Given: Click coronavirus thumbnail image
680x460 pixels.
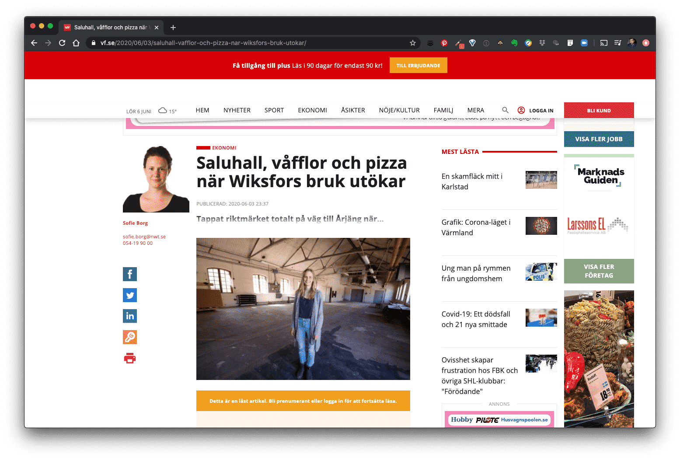Looking at the screenshot, I should pyautogui.click(x=541, y=226).
